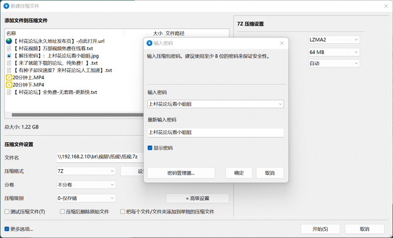393x238 pixels.
Task: Click the 全免费-无套路-更新快.txt file icon
Action: pos(9,92)
